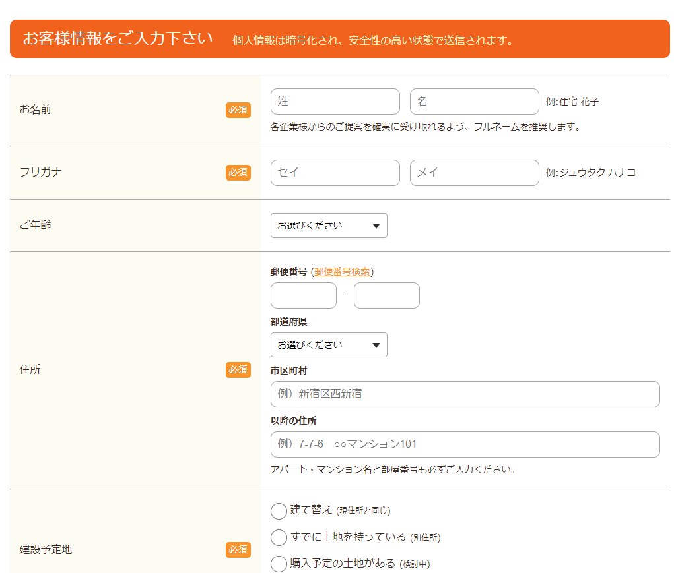Click the second 郵便番号 box after the hyphen

[386, 295]
